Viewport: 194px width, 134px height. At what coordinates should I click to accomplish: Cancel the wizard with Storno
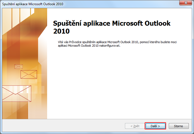pos(179,126)
